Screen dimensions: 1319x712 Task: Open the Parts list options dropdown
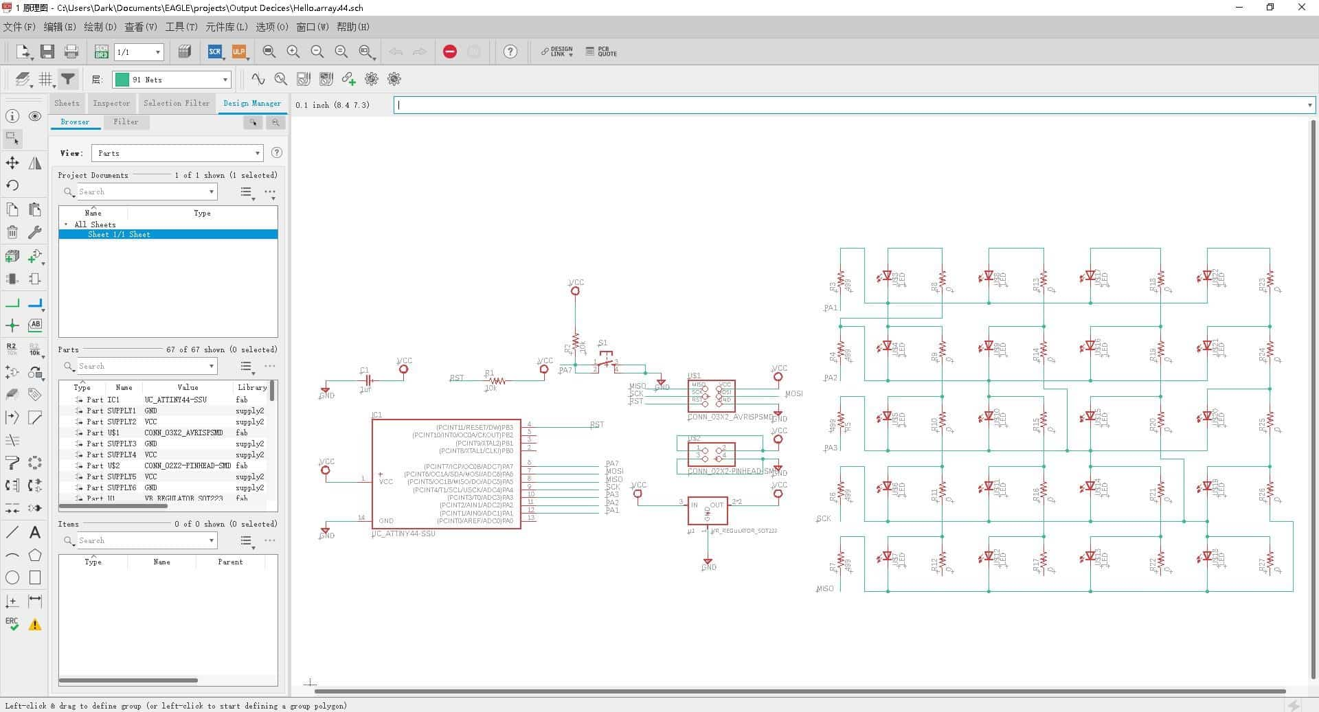(247, 367)
